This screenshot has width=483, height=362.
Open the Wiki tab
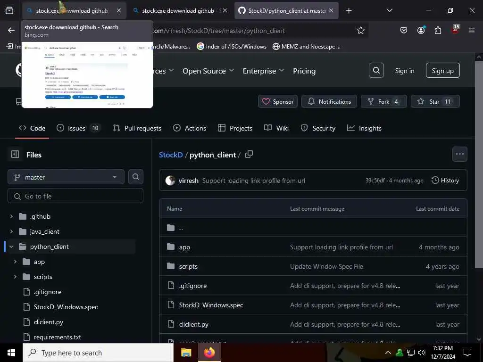coord(276,128)
